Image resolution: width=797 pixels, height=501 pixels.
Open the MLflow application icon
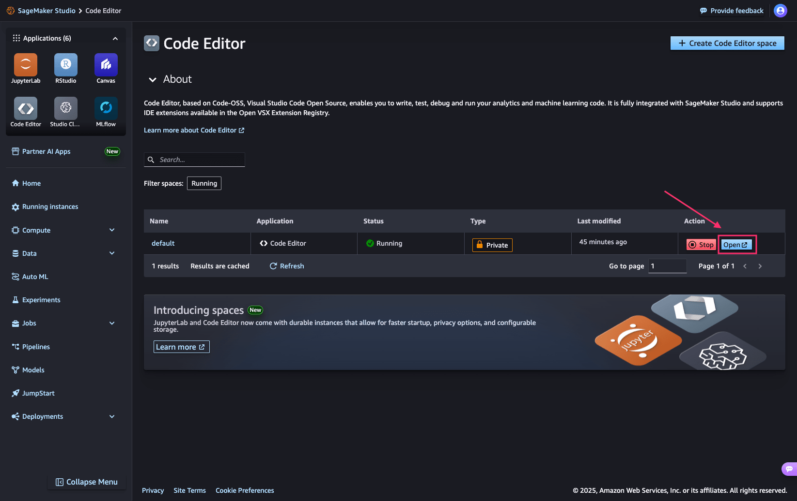click(106, 108)
